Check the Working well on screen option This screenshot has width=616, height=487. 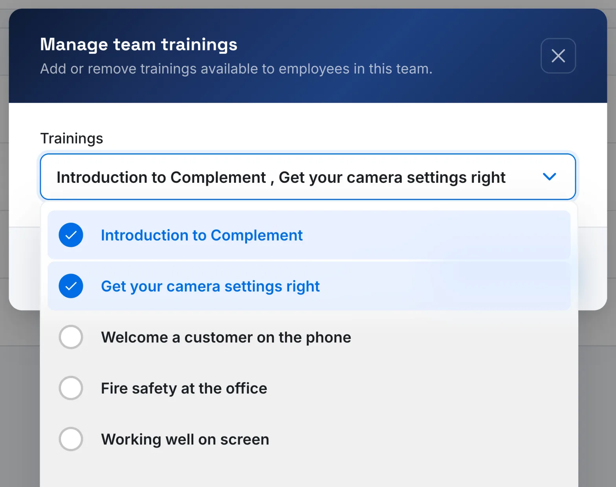point(71,439)
